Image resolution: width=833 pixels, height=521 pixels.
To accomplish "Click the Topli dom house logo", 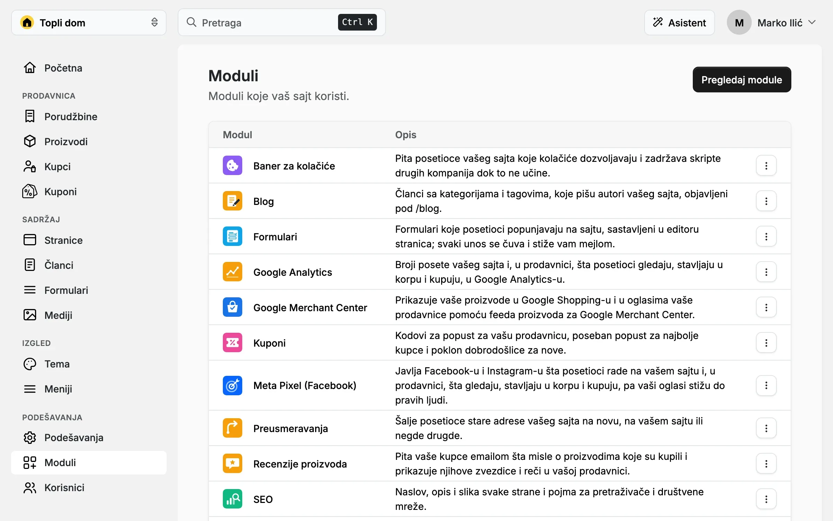I will (27, 23).
